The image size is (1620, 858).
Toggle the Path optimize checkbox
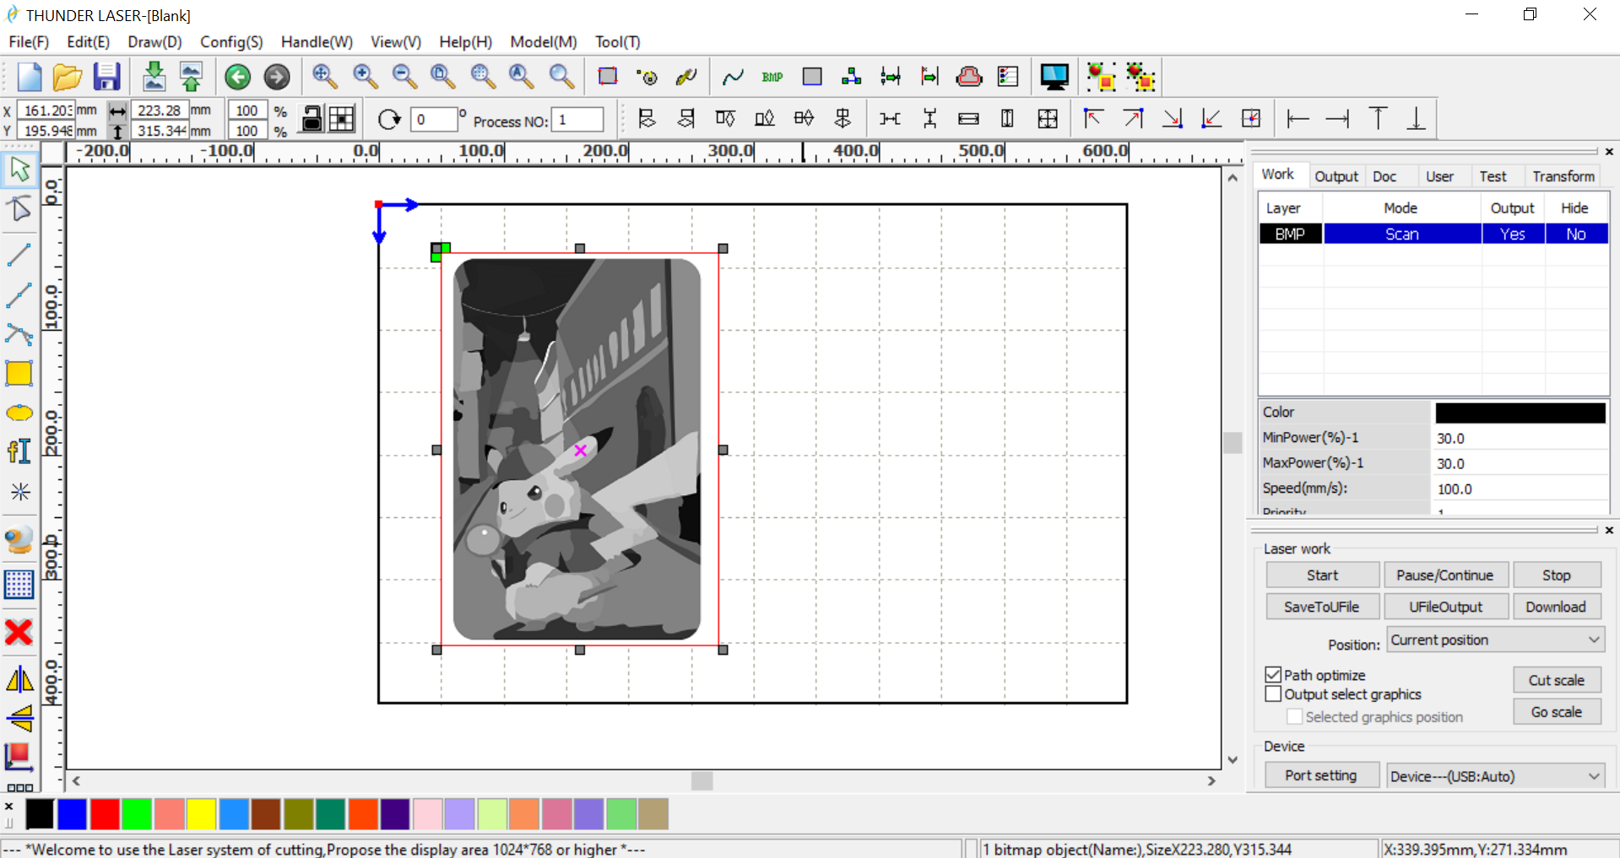[x=1273, y=675]
